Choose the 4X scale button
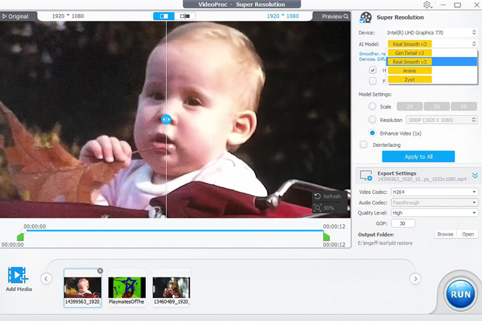The height and width of the screenshot is (321, 482). tap(464, 107)
